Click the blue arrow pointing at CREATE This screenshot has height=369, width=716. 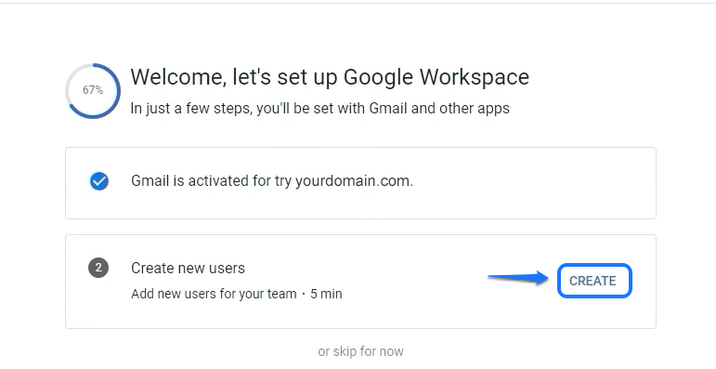[x=518, y=277]
